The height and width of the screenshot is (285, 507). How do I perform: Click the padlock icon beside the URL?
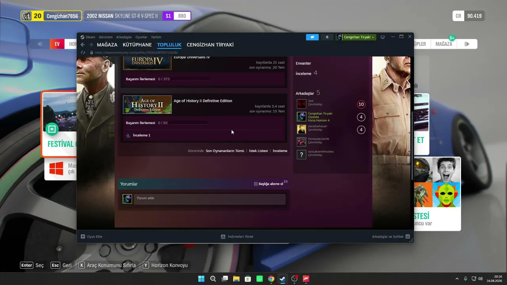point(91,52)
